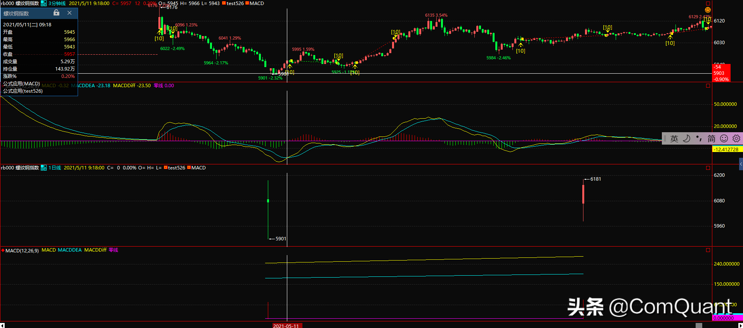Screen dimensions: 743x328
Task: Expand the side panel with the blue arrow tab
Action: click(x=741, y=164)
